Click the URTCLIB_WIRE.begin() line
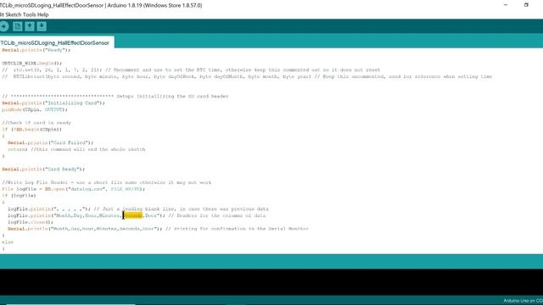 [x=32, y=64]
